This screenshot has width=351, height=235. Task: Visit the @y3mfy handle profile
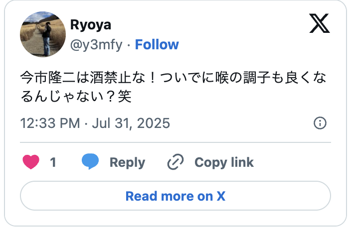pos(97,44)
